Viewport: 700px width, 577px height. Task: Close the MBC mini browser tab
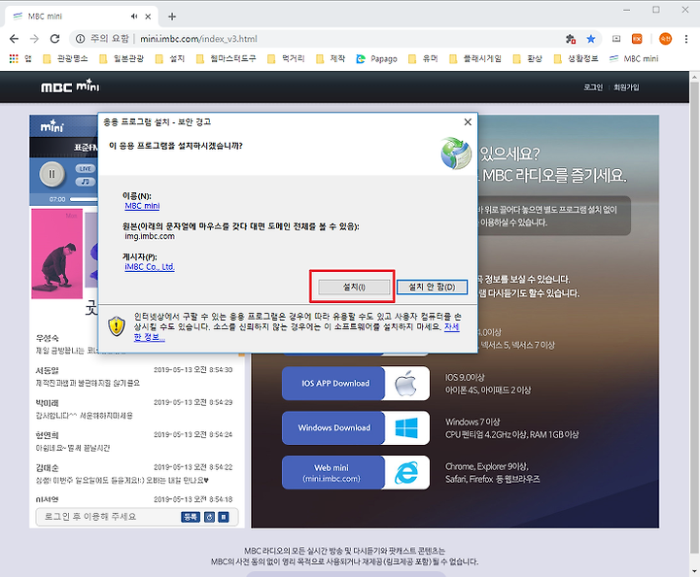pyautogui.click(x=148, y=17)
